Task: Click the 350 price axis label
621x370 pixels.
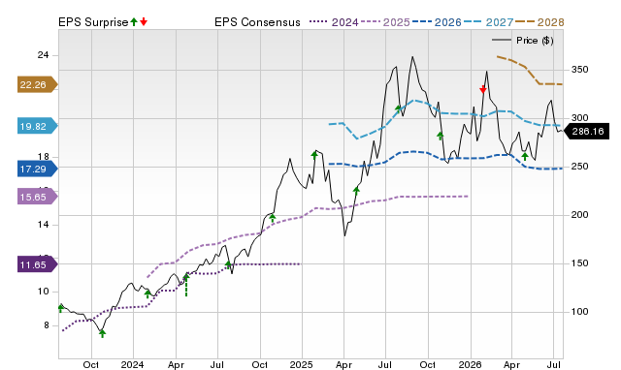Action: 579,70
